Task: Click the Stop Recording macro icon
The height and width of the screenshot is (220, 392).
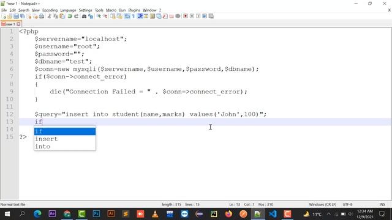Action: click(x=192, y=16)
